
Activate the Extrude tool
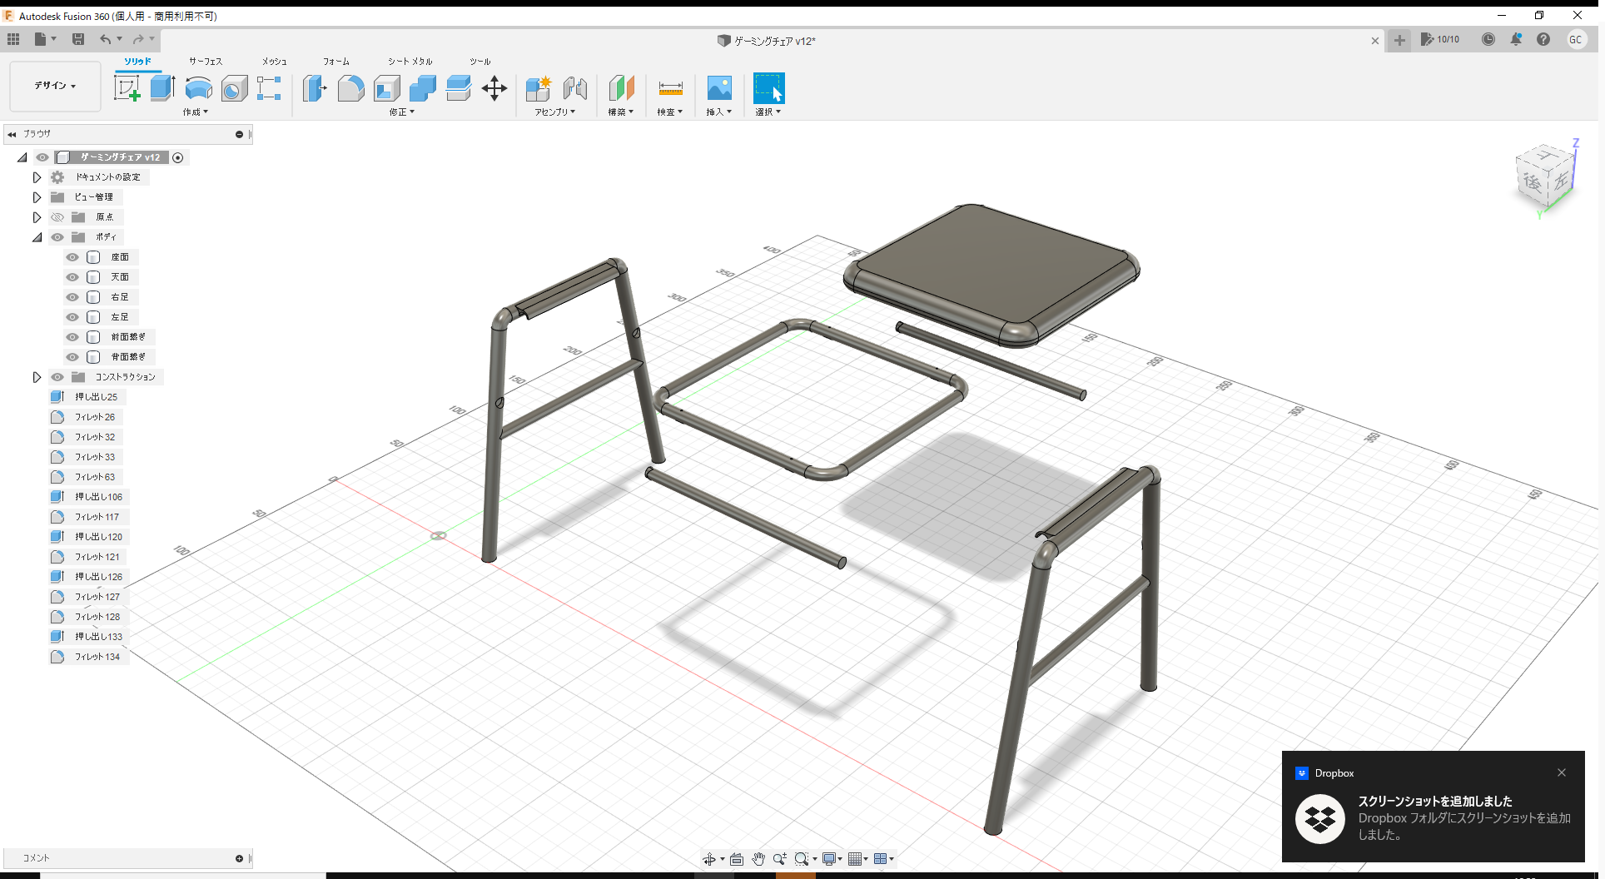point(161,87)
